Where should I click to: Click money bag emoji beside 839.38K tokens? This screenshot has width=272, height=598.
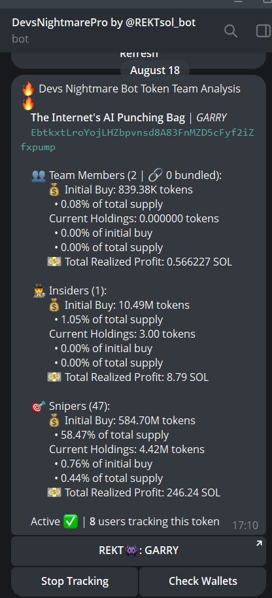54,189
